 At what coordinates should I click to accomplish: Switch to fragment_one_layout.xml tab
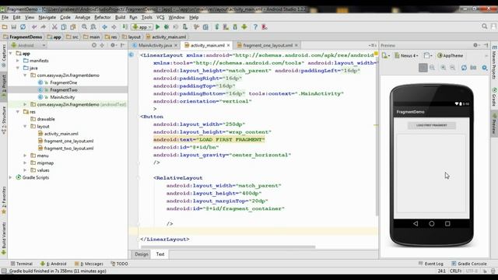(x=268, y=45)
